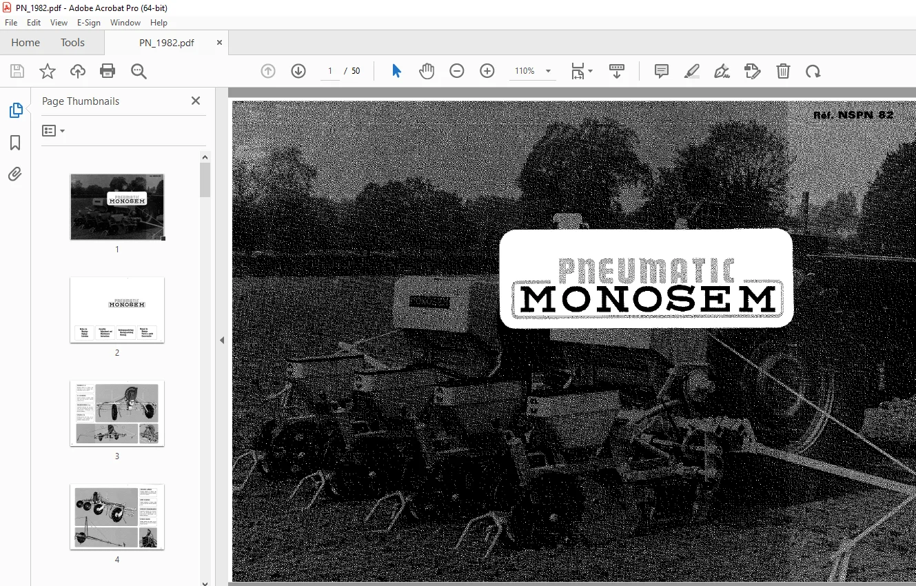Open the Edit PDF stamp tool
Image resolution: width=916 pixels, height=586 pixels.
[753, 71]
